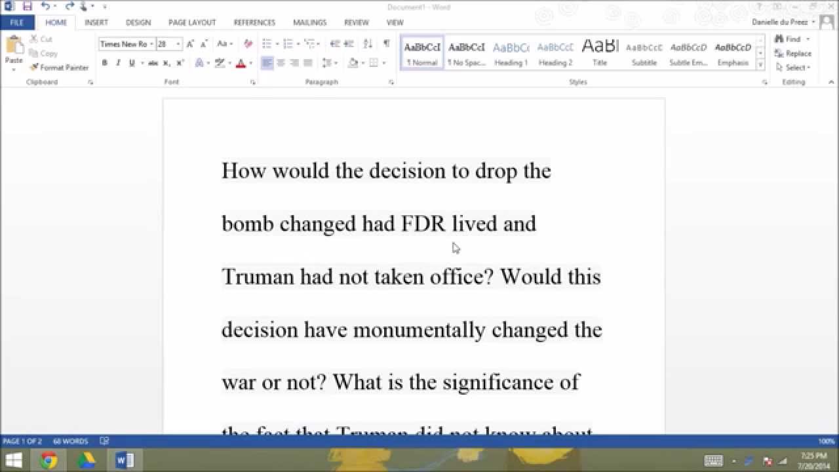The image size is (839, 472).
Task: Align text to the right
Action: pyautogui.click(x=294, y=63)
